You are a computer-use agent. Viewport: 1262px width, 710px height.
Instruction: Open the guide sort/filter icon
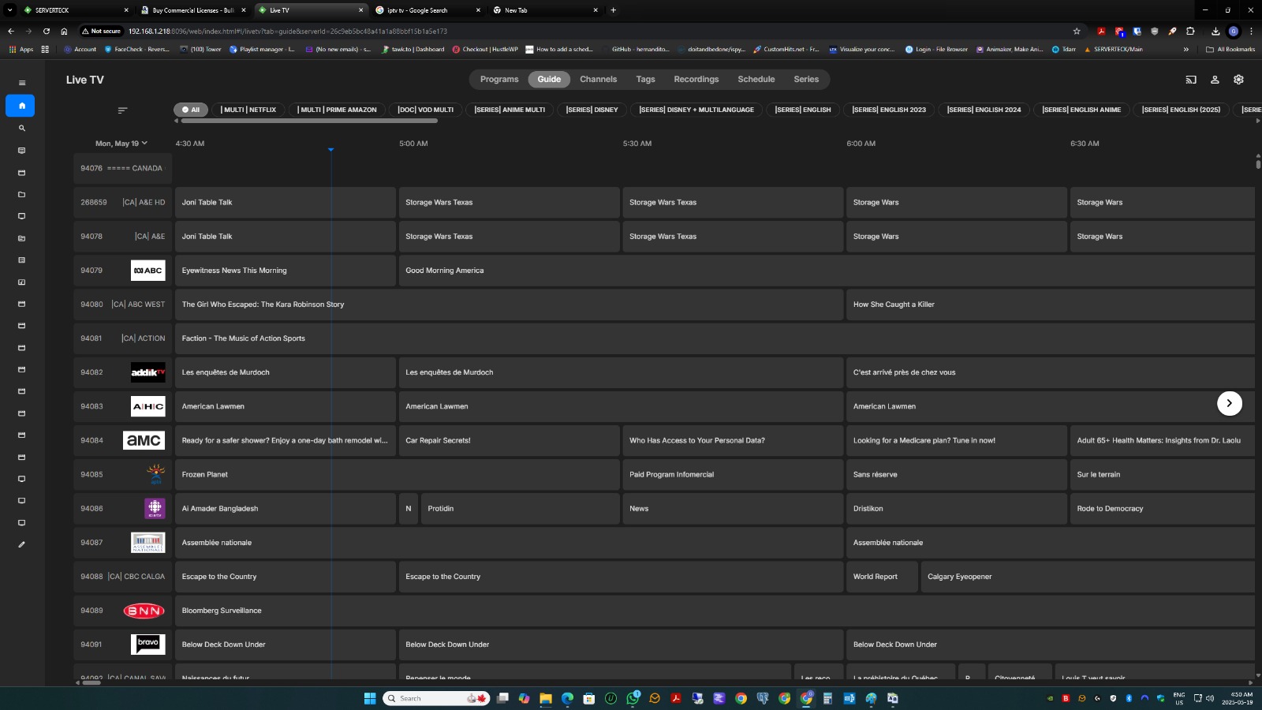(122, 110)
